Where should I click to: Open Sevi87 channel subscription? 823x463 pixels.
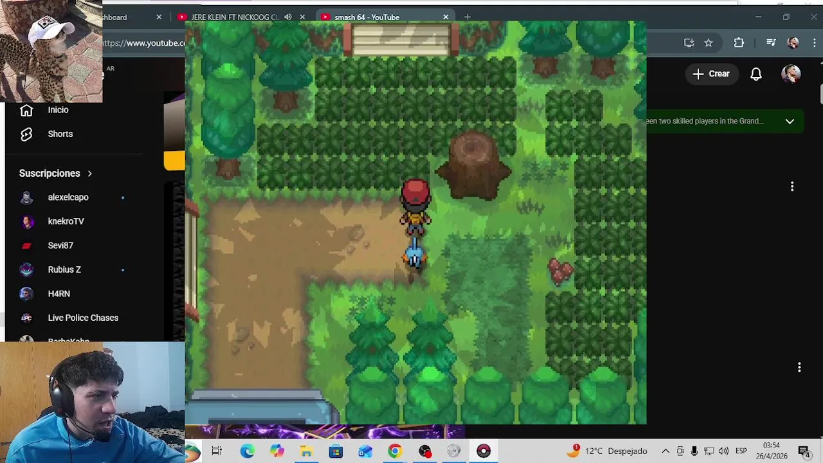click(60, 246)
